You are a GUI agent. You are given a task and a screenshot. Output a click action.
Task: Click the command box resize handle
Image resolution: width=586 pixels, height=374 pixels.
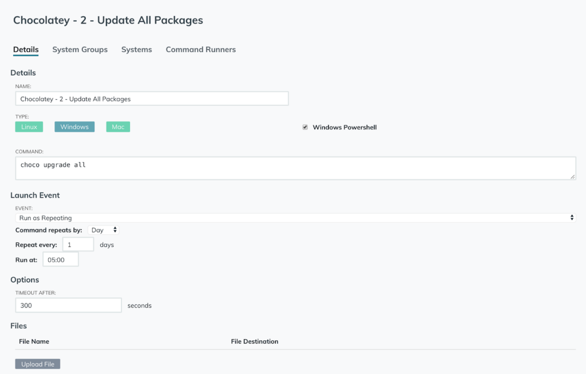coord(572,177)
